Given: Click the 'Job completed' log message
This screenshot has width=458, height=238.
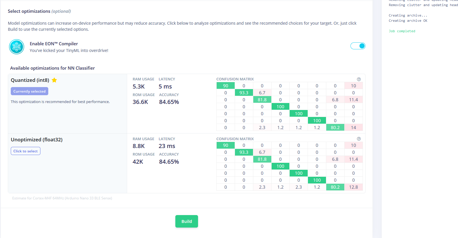Looking at the screenshot, I should coord(402,31).
